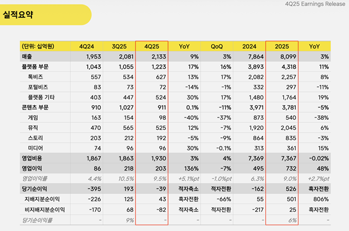Click the 지배지분순이익 row label
The width and height of the screenshot is (349, 231).
42,199
